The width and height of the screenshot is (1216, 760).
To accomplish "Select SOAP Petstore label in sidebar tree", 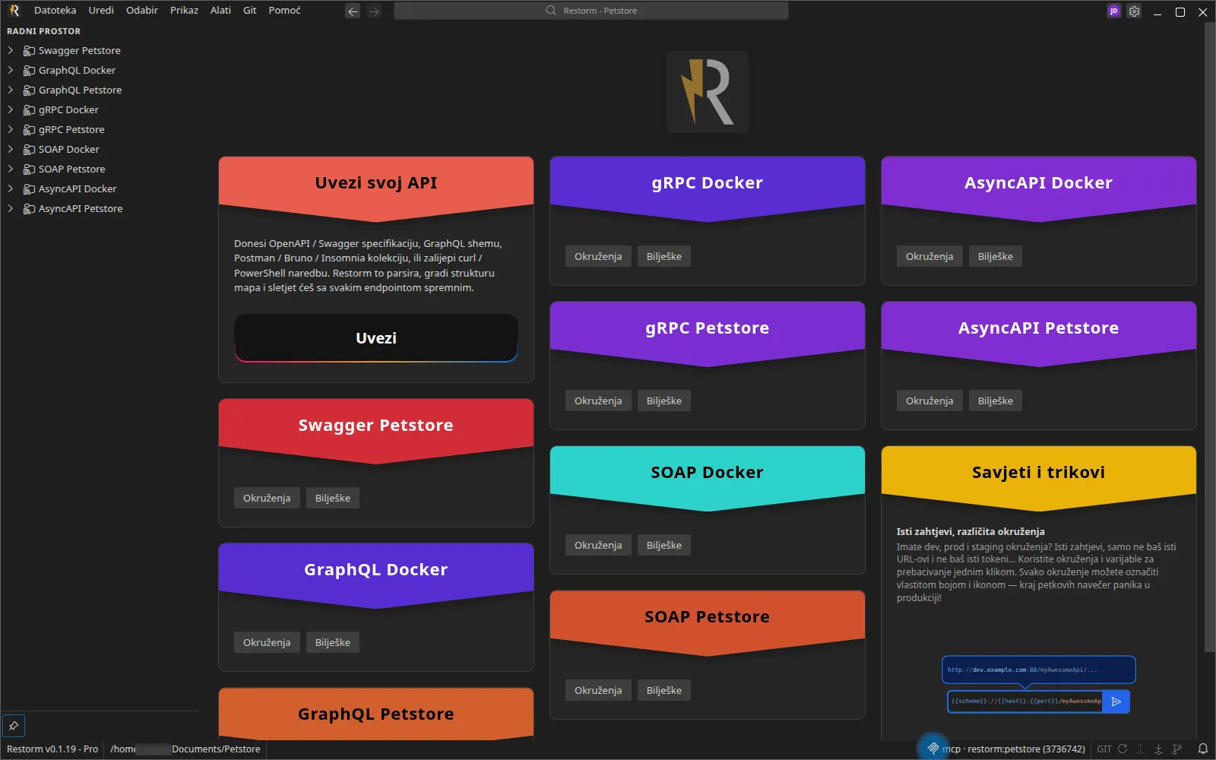I will tap(72, 169).
